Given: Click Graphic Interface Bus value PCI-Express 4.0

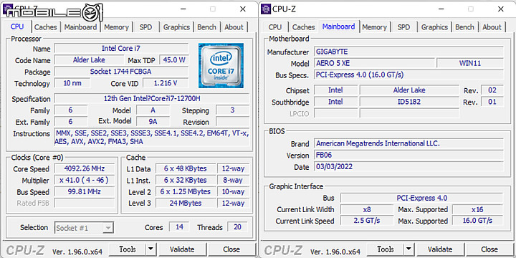Looking at the screenshot, I should [x=422, y=198].
